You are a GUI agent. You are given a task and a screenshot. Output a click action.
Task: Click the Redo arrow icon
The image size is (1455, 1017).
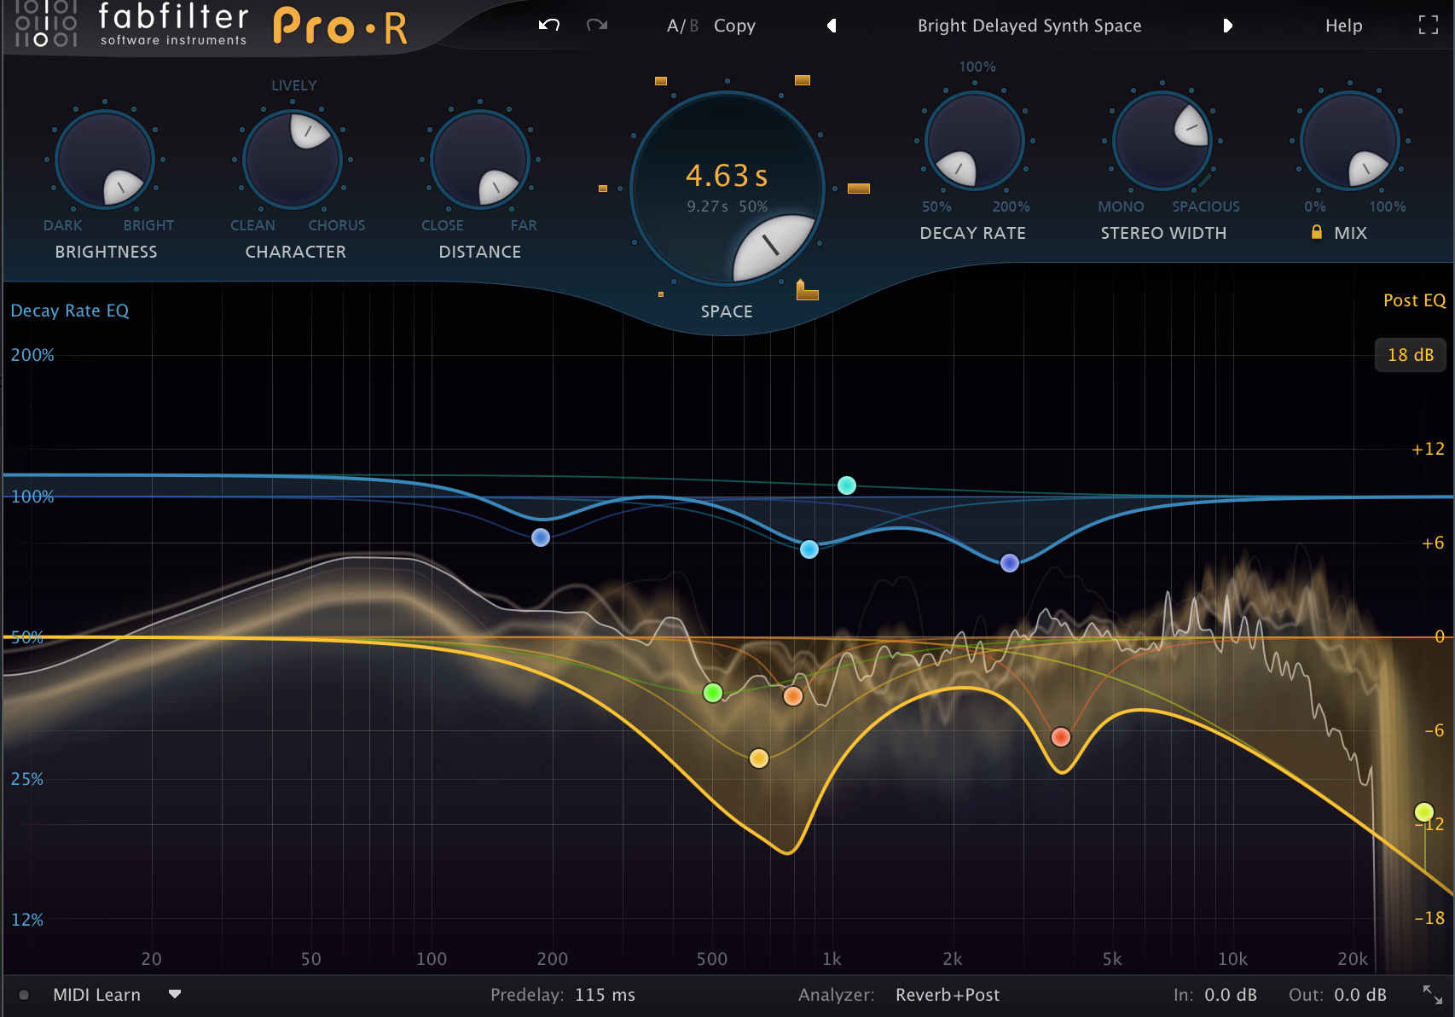(597, 26)
